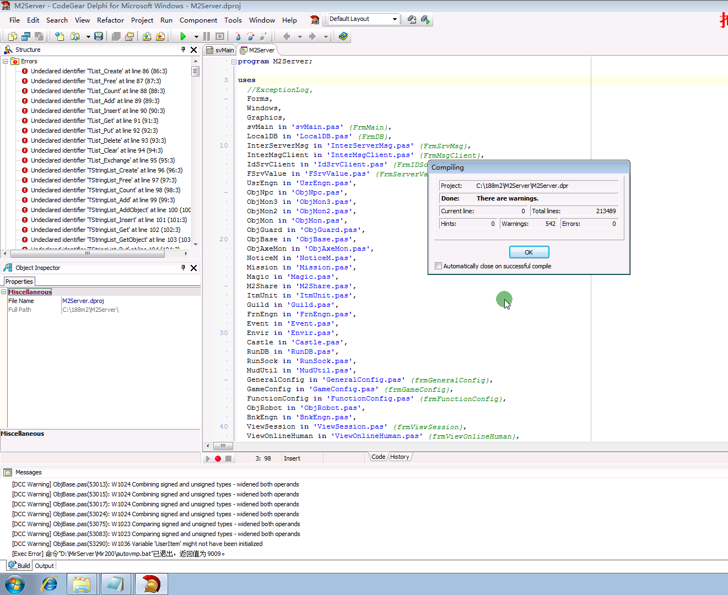Click the Step Over debug icon
This screenshot has width=728, height=595.
coord(251,36)
